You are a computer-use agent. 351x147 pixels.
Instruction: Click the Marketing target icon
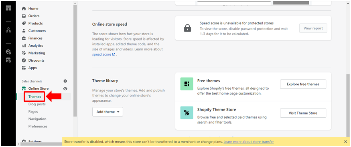click(24, 53)
